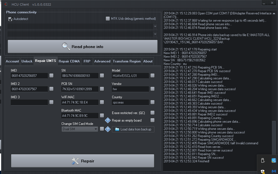Open the Windows Security shield tray icon
278x174 pixels.
click(x=263, y=171)
